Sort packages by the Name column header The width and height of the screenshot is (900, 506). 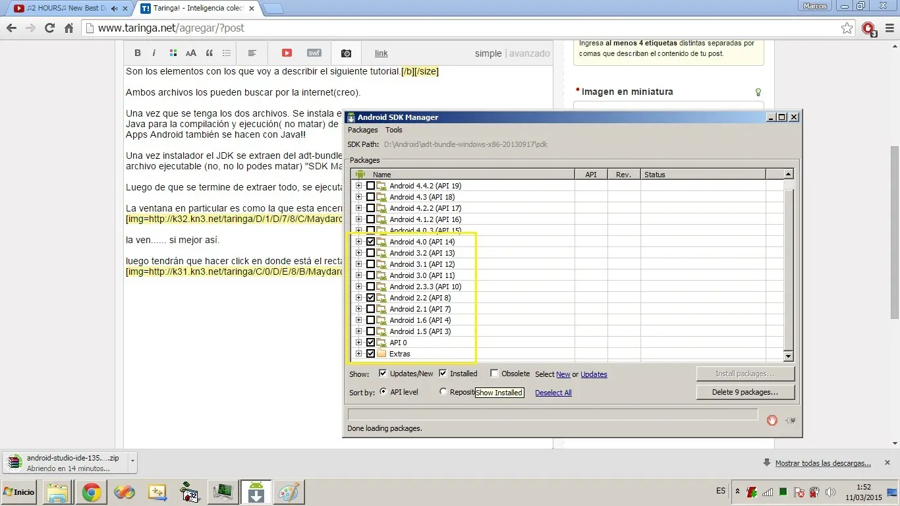pos(463,175)
